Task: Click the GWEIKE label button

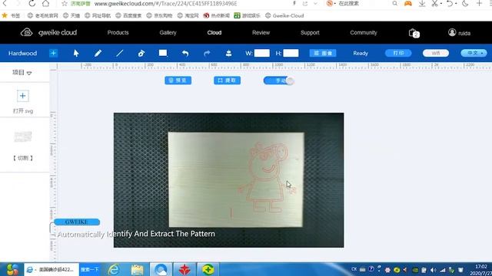Action: click(77, 222)
